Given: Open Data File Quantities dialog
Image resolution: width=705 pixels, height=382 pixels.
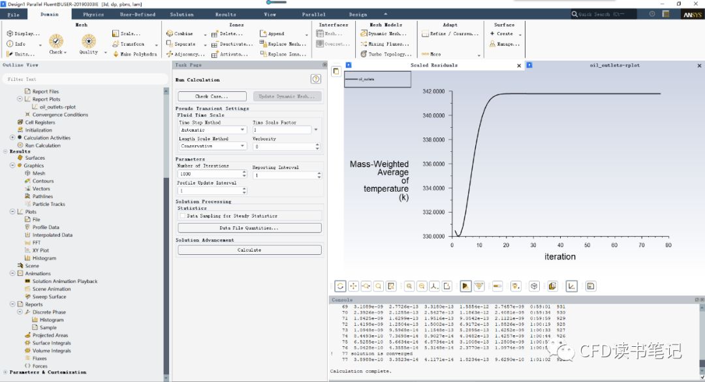Looking at the screenshot, I should point(249,228).
